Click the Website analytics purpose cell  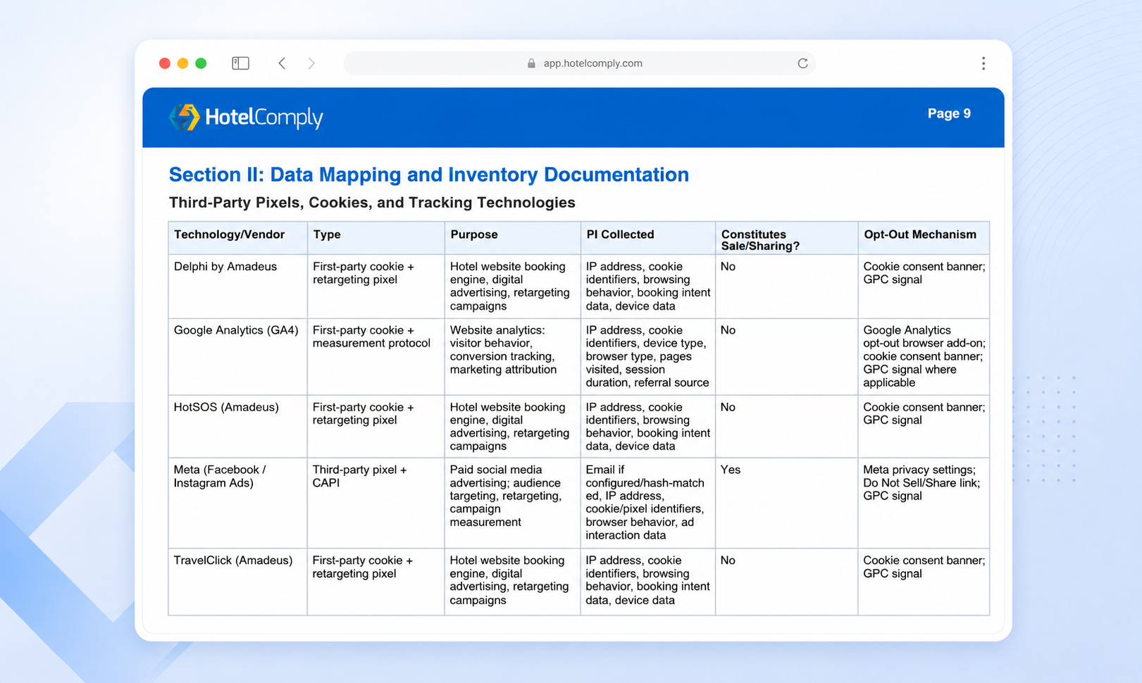pyautogui.click(x=512, y=356)
